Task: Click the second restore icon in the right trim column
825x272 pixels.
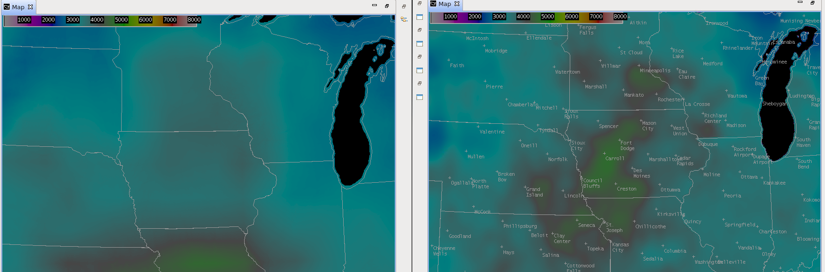Action: 420,30
